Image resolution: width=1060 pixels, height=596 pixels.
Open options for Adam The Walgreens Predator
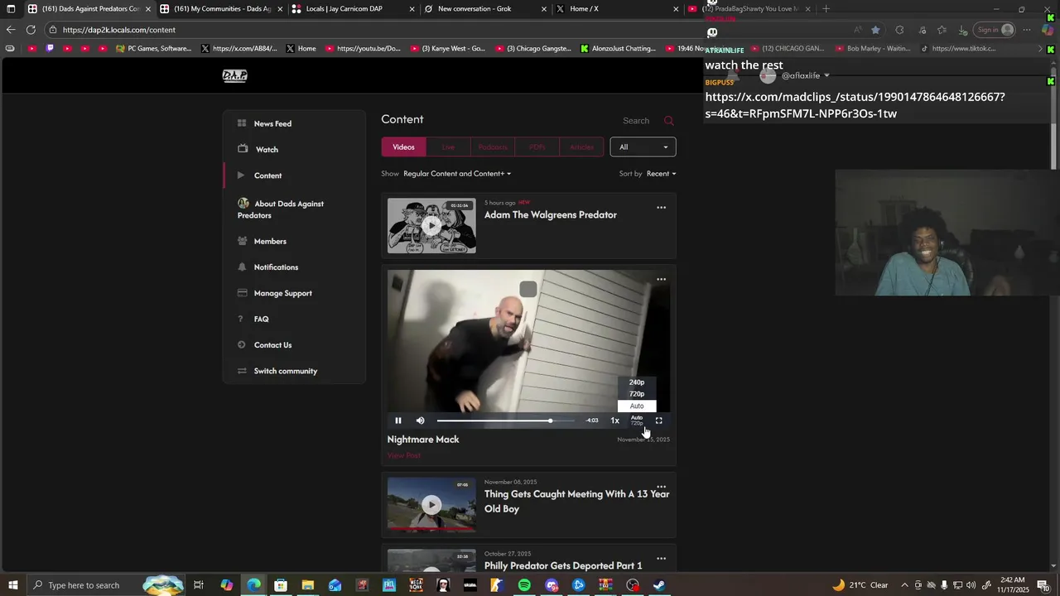pos(661,208)
